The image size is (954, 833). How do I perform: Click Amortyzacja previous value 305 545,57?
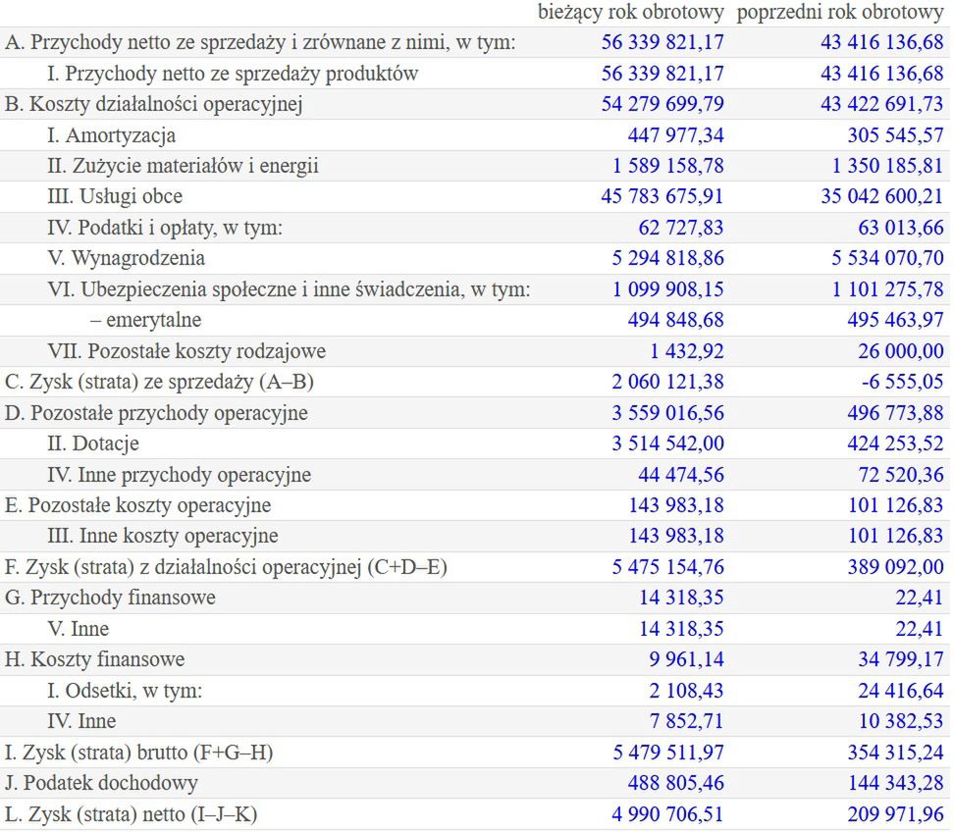(895, 135)
